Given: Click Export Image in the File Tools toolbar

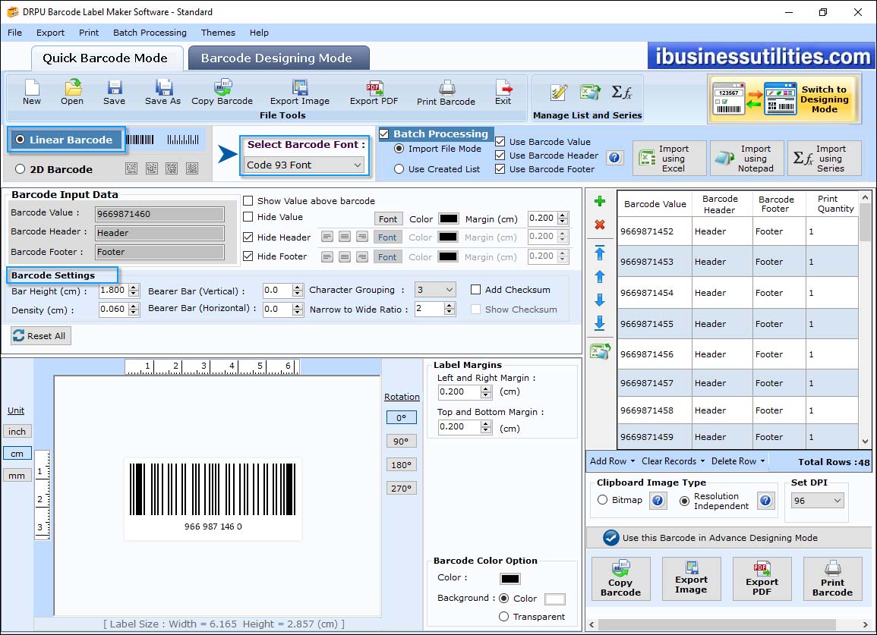Looking at the screenshot, I should click(300, 93).
